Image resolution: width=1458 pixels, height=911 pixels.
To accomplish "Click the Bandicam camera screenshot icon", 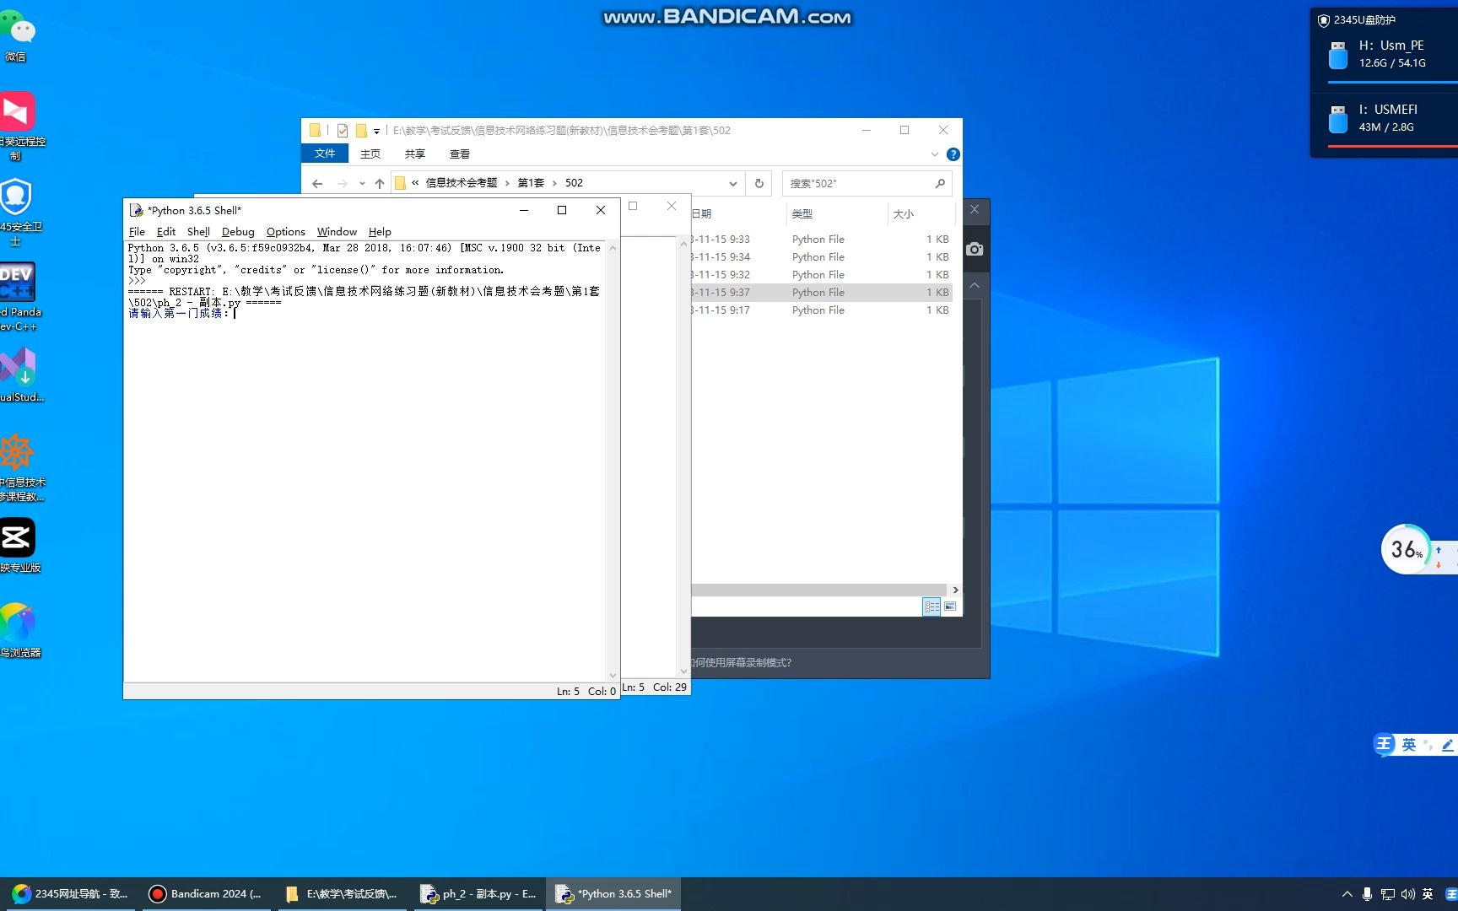I will (x=975, y=249).
